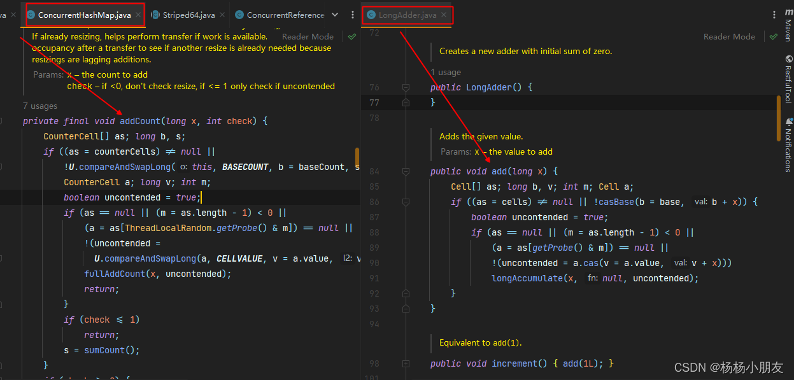The height and width of the screenshot is (380, 794).
Task: Click the inspection checkmark in the left editor
Action: (351, 36)
